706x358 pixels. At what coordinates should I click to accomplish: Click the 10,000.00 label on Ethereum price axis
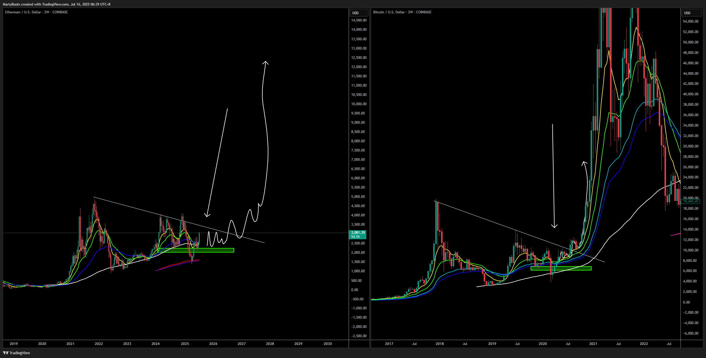359,104
